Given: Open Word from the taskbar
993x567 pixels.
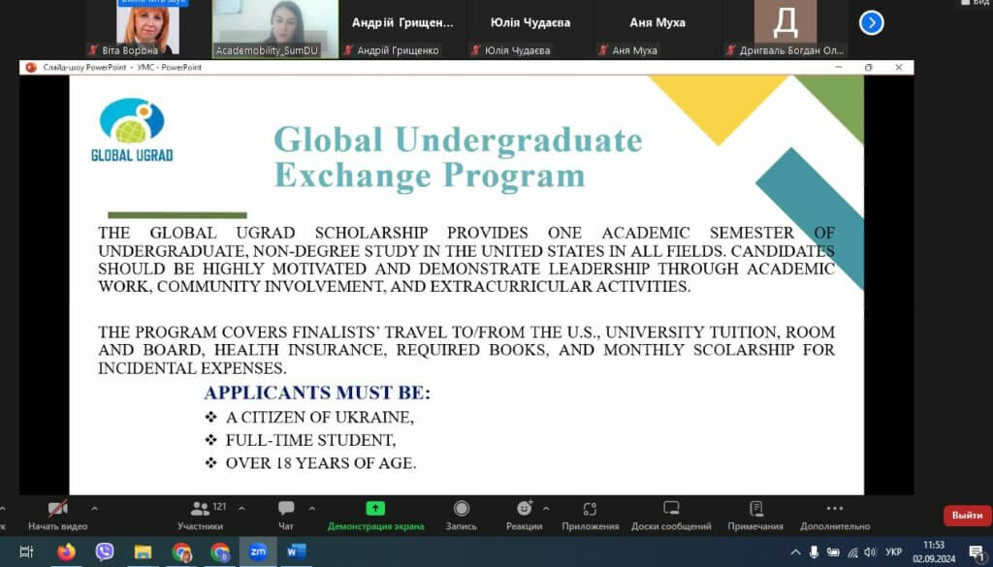Looking at the screenshot, I should tap(297, 551).
